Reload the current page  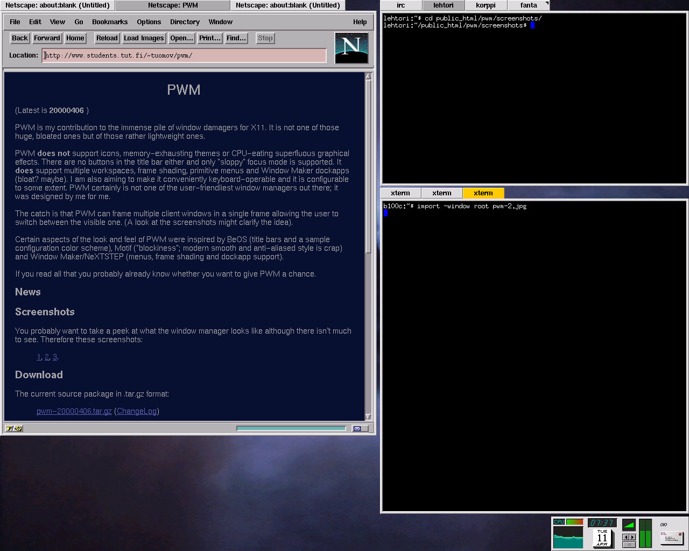point(107,38)
